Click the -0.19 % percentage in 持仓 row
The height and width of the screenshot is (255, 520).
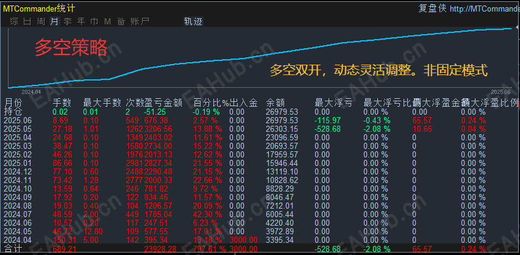pos(206,112)
